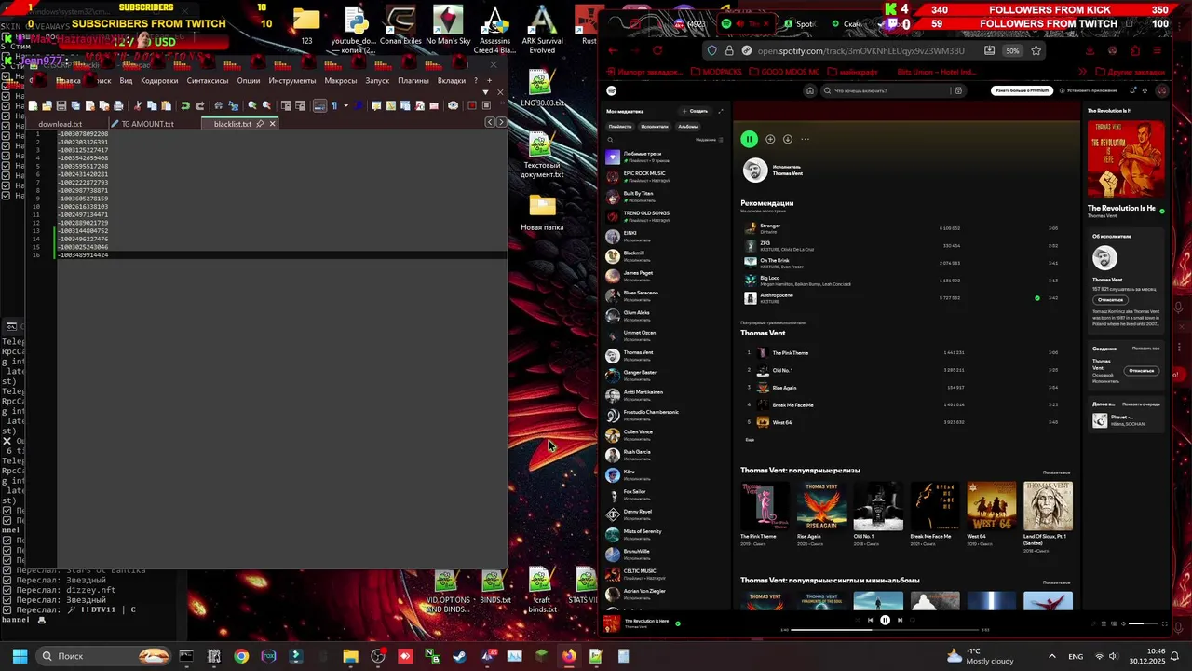This screenshot has height=671, width=1192.
Task: Open Spotify notifications bell
Action: pyautogui.click(x=1132, y=90)
